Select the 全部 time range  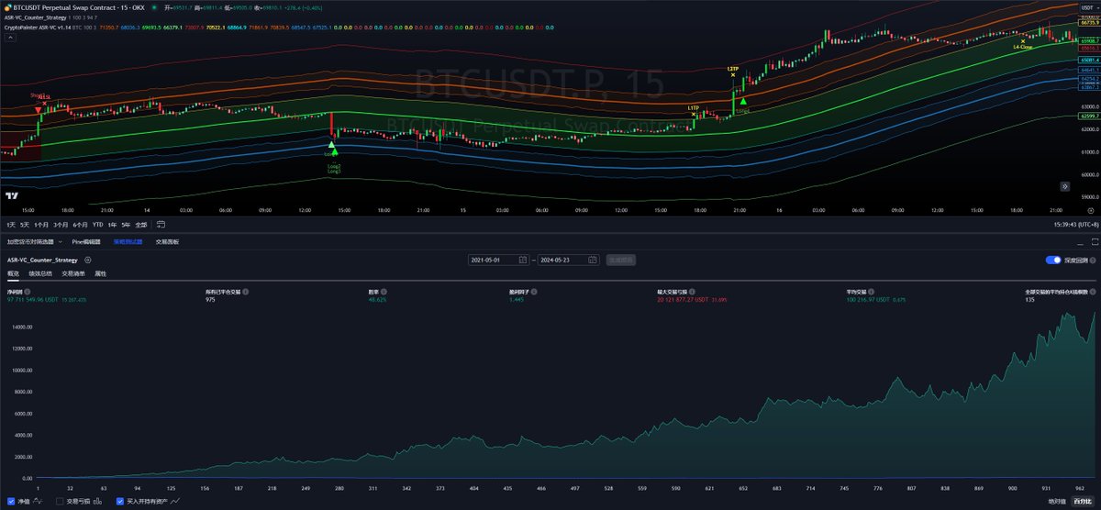[141, 224]
